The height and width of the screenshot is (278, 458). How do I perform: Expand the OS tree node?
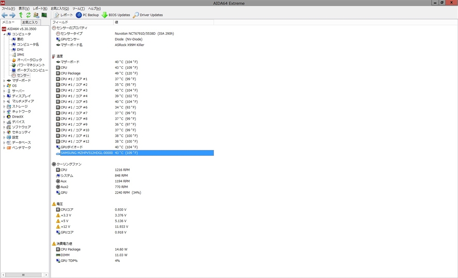click(4, 86)
